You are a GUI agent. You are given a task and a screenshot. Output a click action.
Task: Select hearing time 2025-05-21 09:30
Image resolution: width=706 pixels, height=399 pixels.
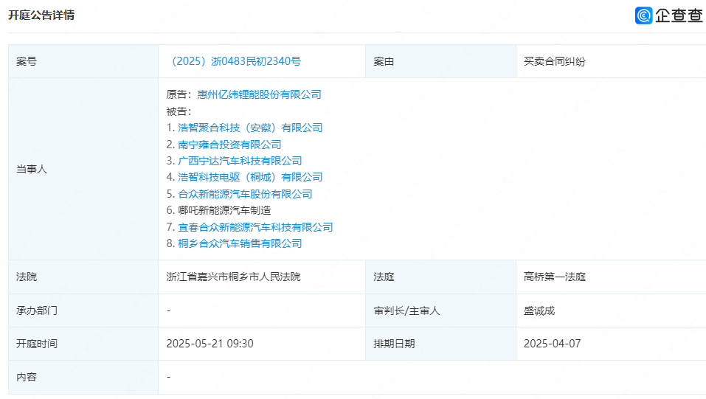(210, 344)
